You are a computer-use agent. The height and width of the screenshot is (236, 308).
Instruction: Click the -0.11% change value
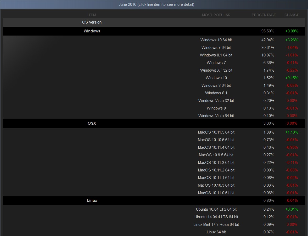tap(292, 163)
